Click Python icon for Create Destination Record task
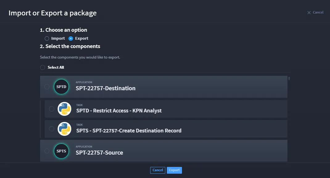Image resolution: width=330 pixels, height=178 pixels. pos(64,129)
